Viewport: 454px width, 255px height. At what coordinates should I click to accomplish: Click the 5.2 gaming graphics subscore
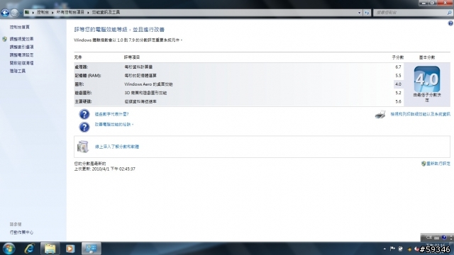(x=398, y=93)
